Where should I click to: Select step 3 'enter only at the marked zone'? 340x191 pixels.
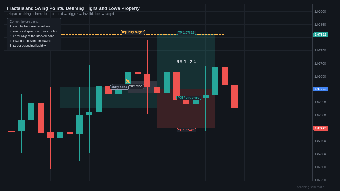pyautogui.click(x=32, y=36)
